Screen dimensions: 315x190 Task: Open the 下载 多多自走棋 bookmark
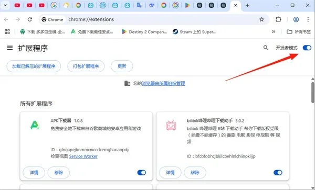(x=43, y=31)
